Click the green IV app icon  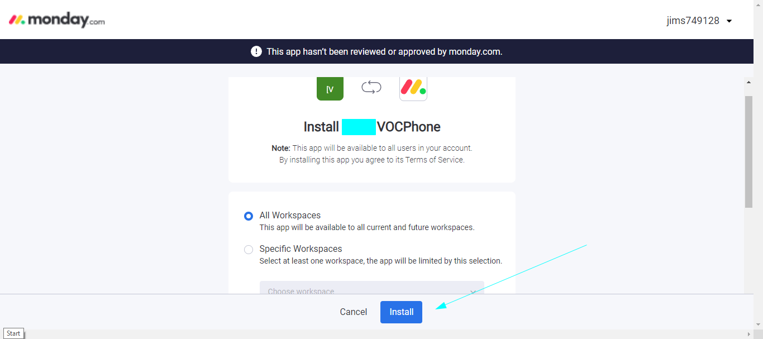click(330, 88)
